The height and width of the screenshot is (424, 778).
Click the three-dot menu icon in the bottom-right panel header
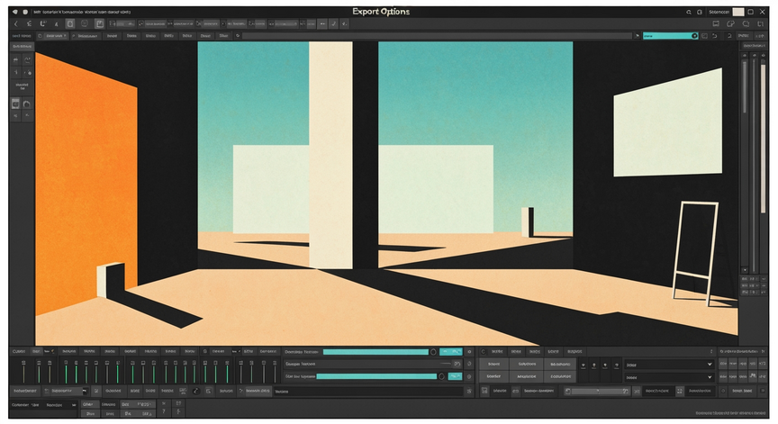(x=711, y=352)
